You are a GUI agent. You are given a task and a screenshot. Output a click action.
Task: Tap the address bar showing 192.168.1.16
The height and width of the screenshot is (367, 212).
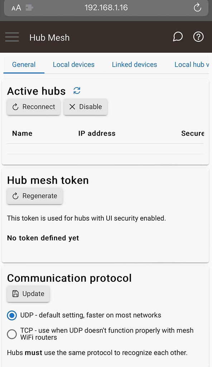click(x=106, y=7)
